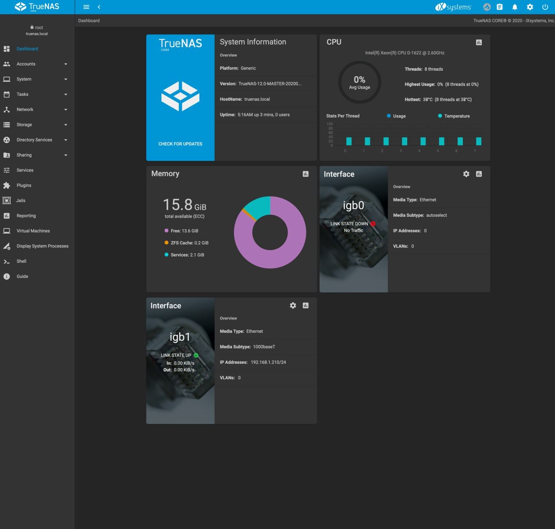Screen dimensions: 555x529
Task: Open alerts bell icon
Action: pos(515,7)
